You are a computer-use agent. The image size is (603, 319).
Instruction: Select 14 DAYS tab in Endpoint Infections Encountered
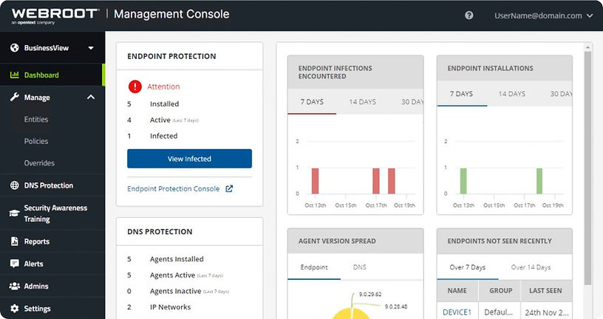pos(362,102)
